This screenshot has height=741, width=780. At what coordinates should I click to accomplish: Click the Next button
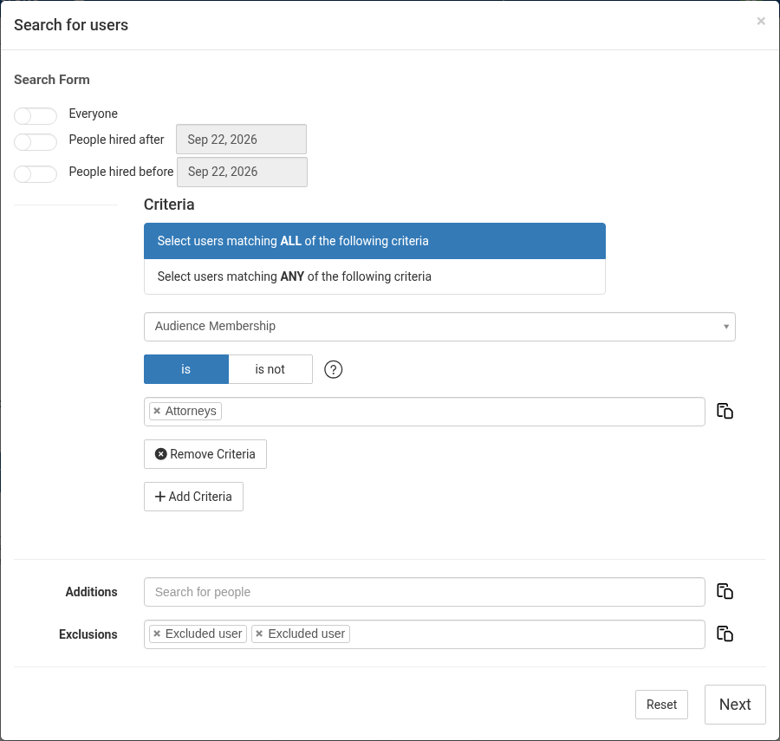click(x=735, y=705)
